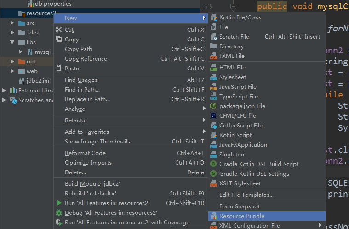Open the Refactor submenu
The height and width of the screenshot is (229, 349).
click(76, 120)
